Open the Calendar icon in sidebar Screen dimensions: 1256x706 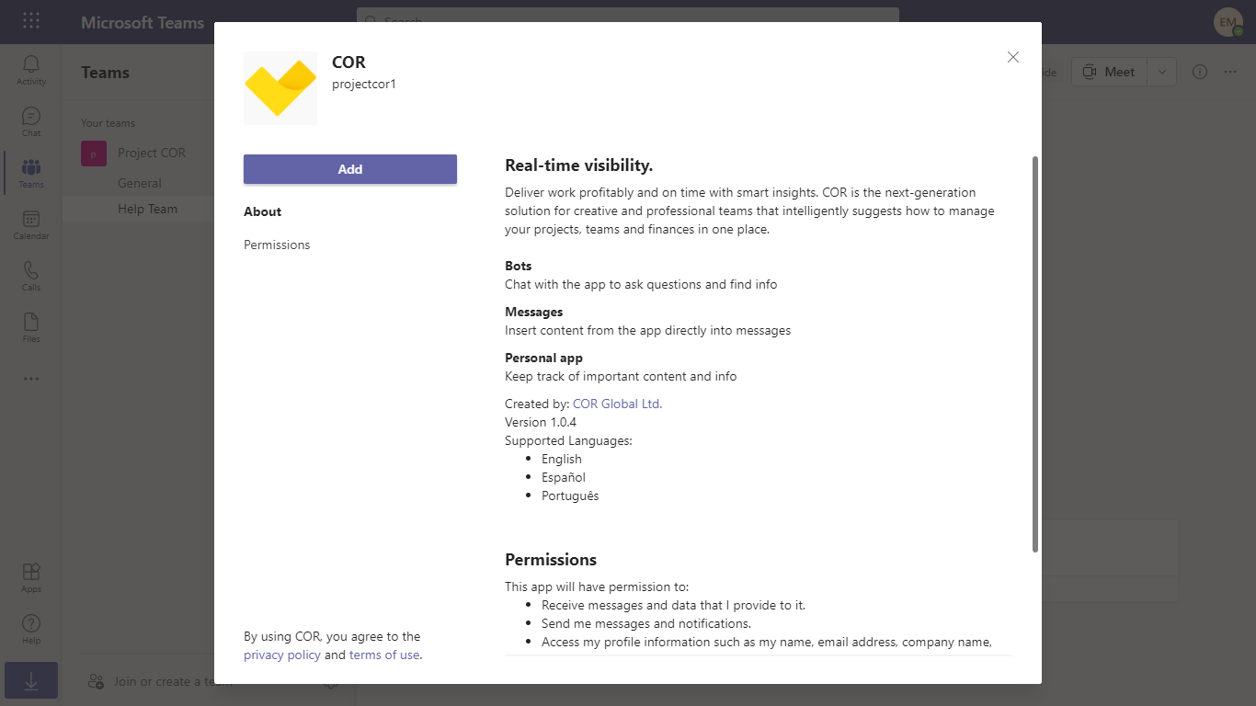(31, 224)
